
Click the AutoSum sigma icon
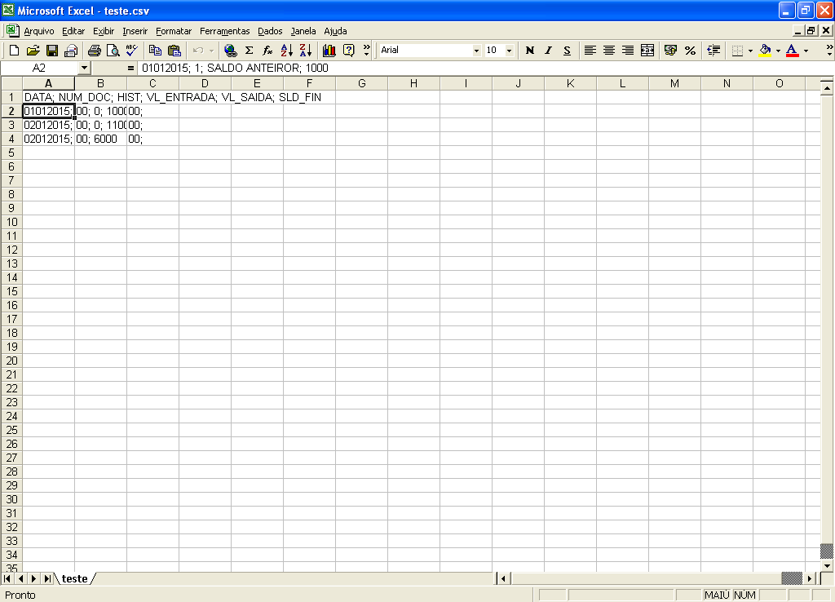pos(249,51)
